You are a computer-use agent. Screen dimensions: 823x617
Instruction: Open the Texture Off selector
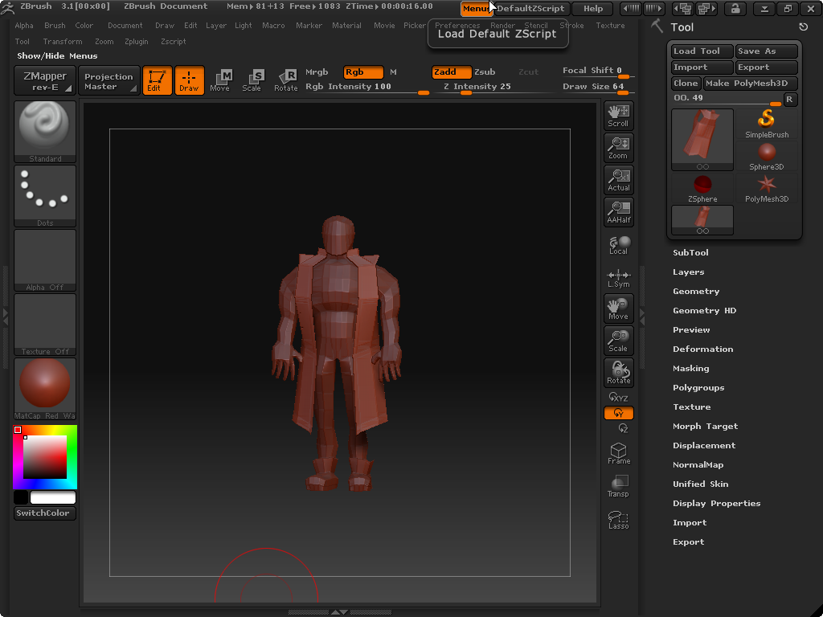[45, 325]
